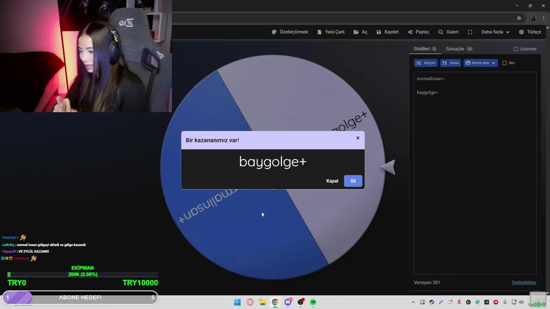
Task: Click the Özelleştirmek palette option
Action: coord(290,32)
